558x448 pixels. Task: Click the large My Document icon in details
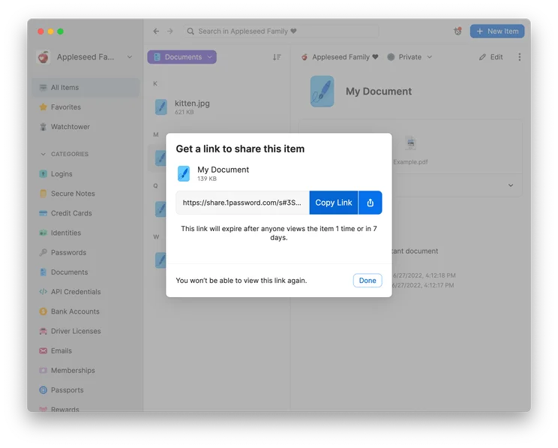click(x=322, y=91)
